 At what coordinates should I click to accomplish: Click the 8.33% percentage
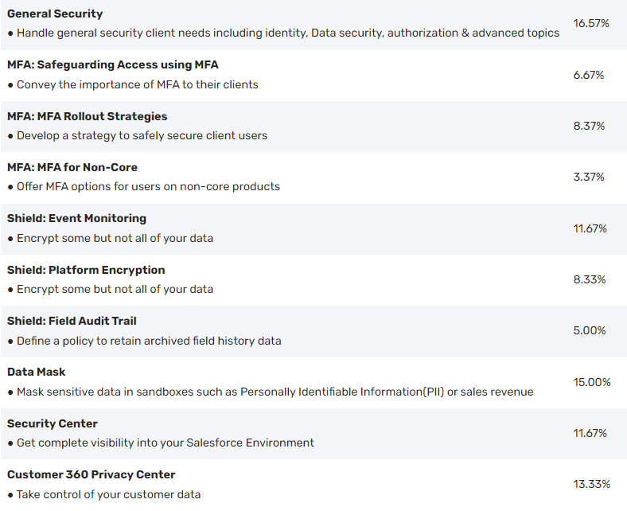point(590,279)
